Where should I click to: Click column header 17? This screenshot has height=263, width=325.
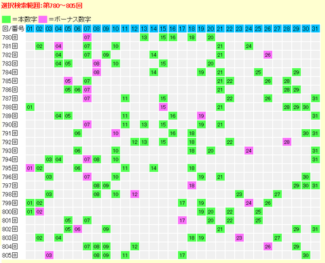click(x=182, y=28)
